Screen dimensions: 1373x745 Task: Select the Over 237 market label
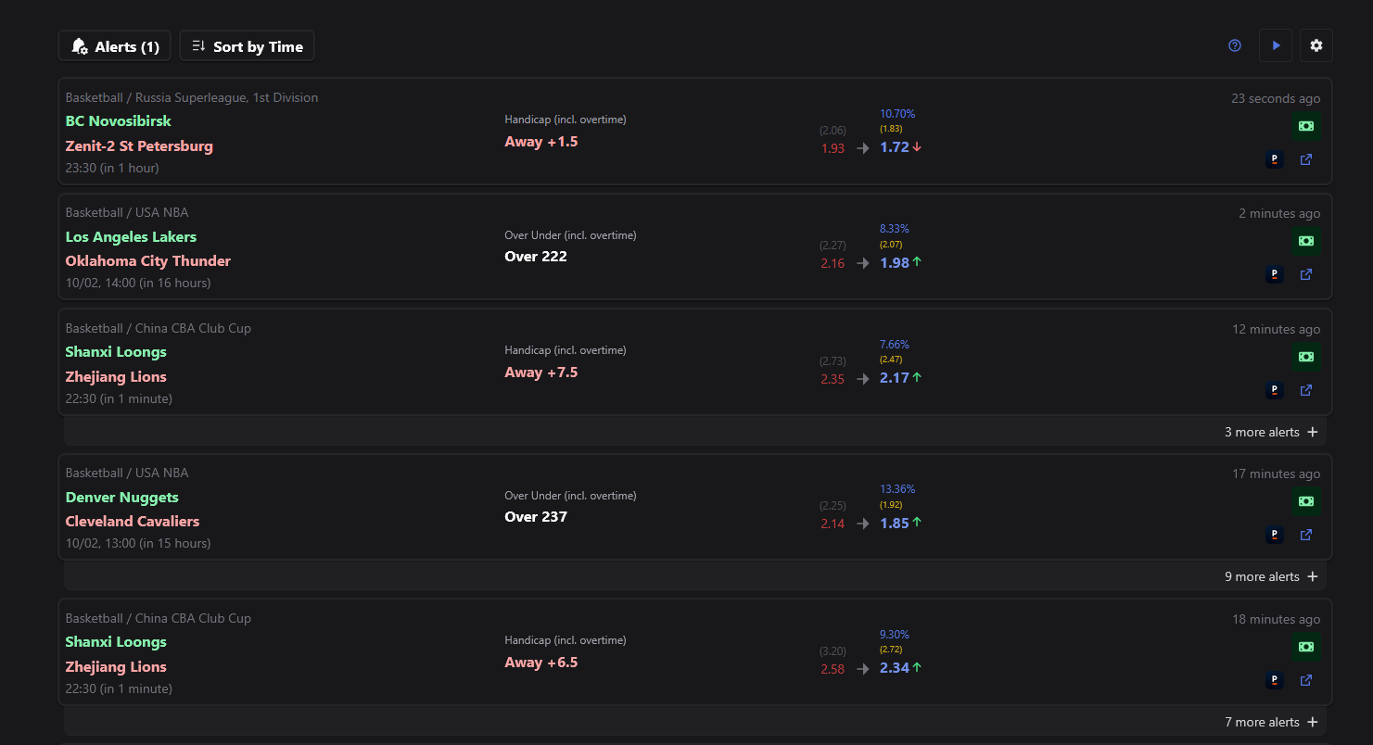pyautogui.click(x=535, y=517)
